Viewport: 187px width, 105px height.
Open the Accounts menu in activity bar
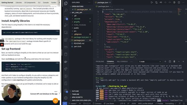[66, 91]
